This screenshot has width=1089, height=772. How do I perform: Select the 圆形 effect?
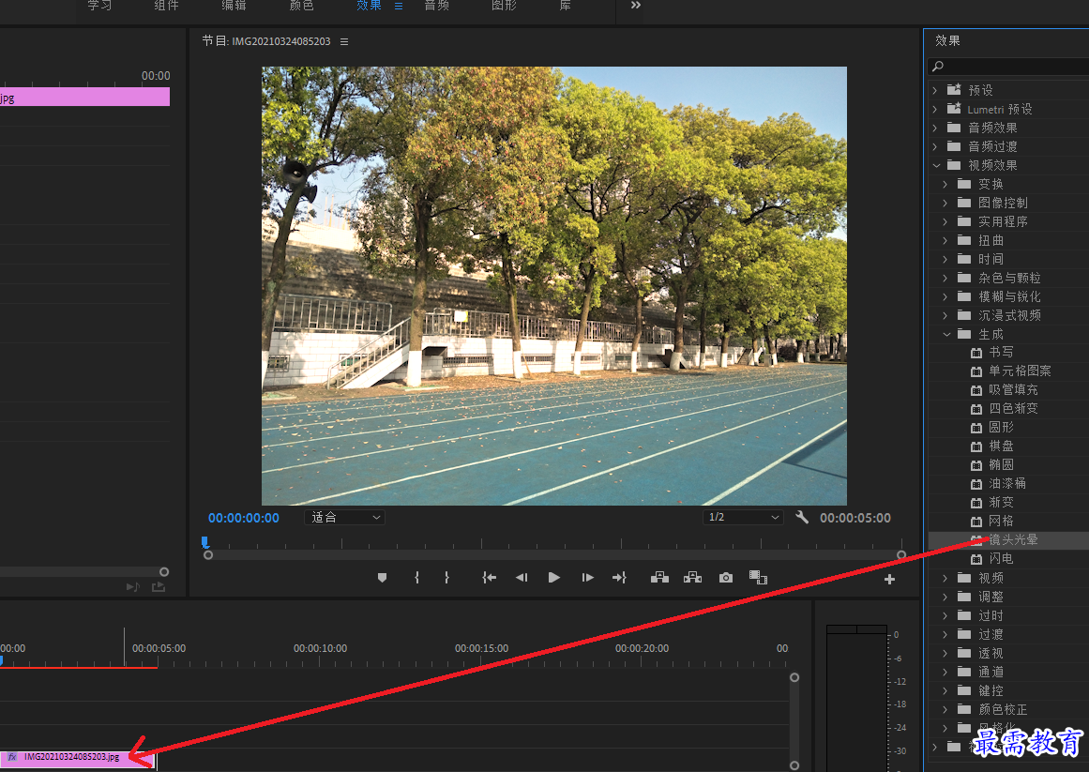1001,428
